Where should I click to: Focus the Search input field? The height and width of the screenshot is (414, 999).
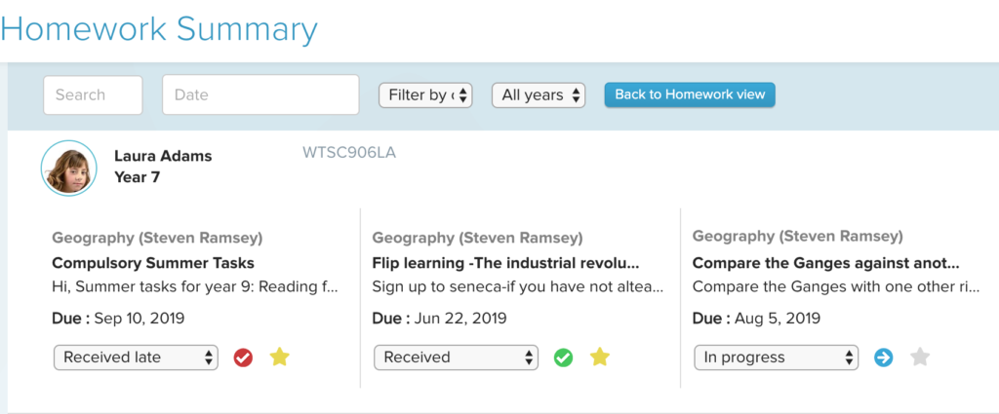point(93,94)
